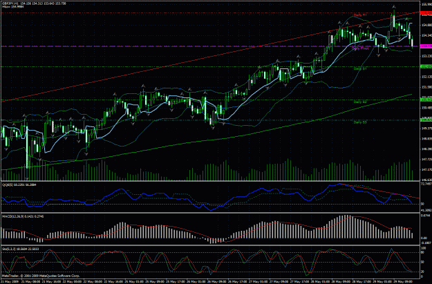The height and width of the screenshot is (284, 432).
Task: Select the red trendline on QQE pane
Action: [x=379, y=191]
